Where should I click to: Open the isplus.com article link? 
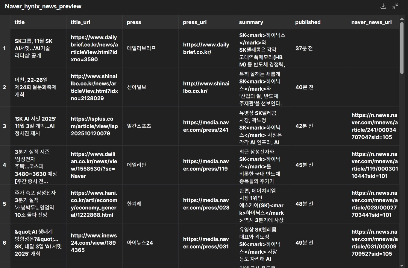pos(94,126)
